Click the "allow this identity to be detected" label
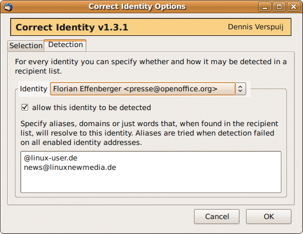This screenshot has height=234, width=303. 91,107
